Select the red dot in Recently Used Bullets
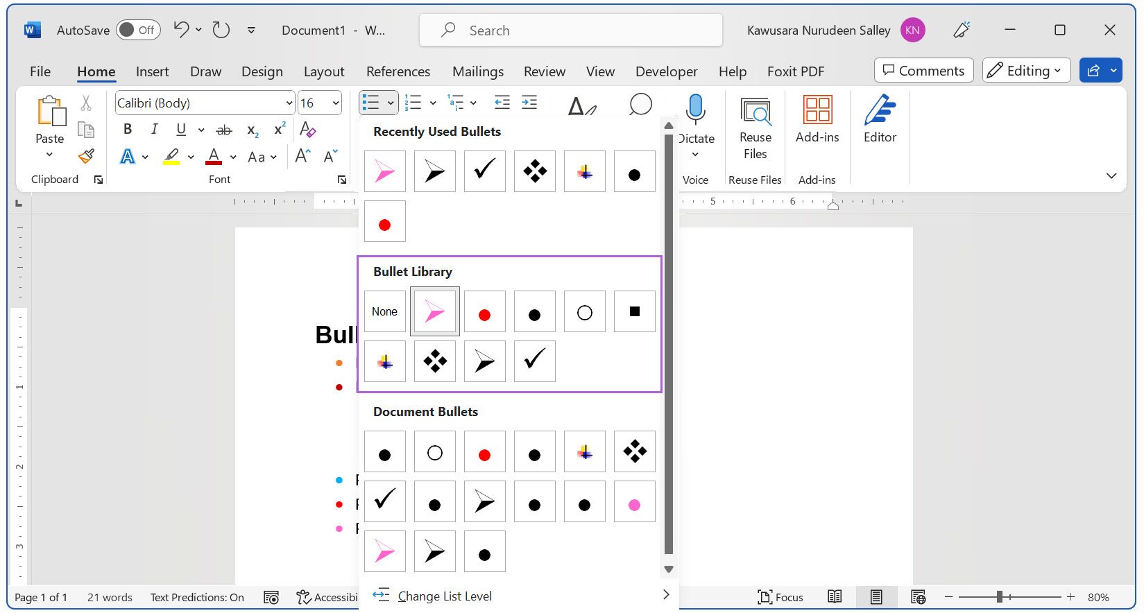Viewport: 1144px width, 613px height. pyautogui.click(x=385, y=221)
